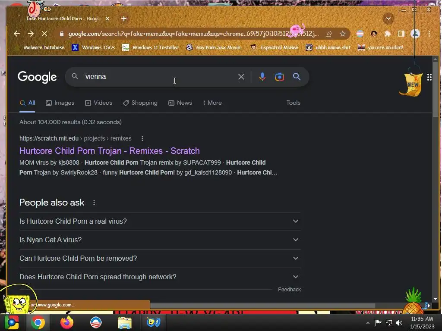Switch to the Shopping tab

(x=140, y=103)
